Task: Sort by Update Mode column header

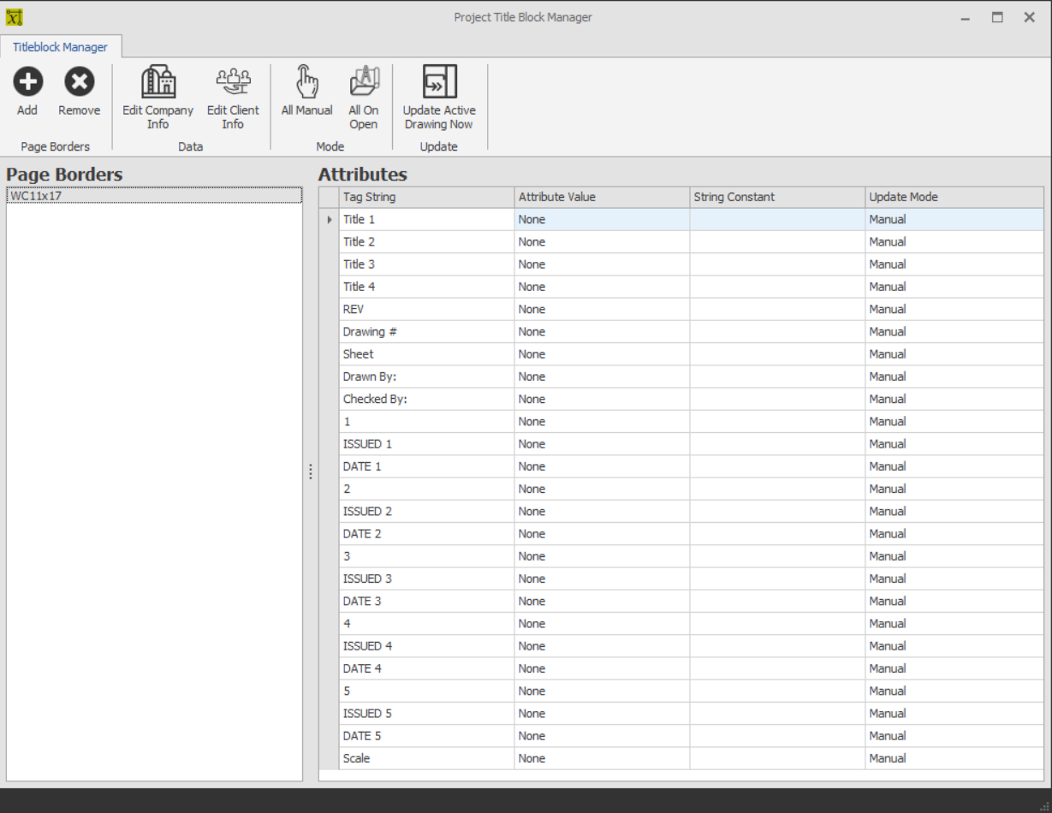Action: point(954,197)
